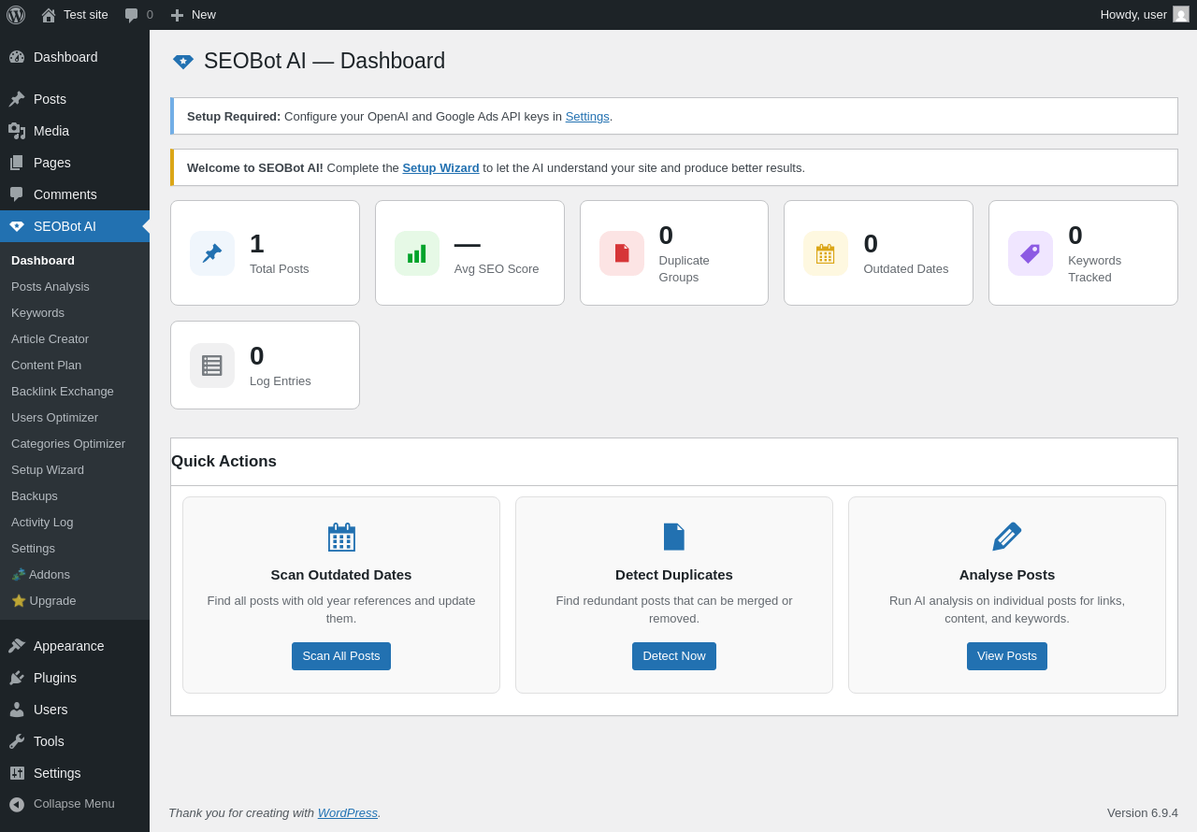Go to Article Creator page
1197x832 pixels.
click(x=50, y=339)
